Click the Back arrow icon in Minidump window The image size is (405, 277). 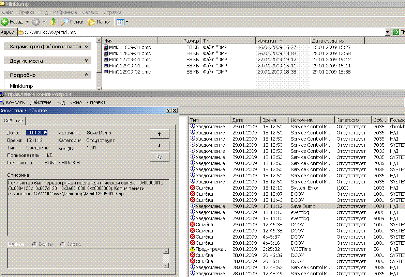coord(5,22)
